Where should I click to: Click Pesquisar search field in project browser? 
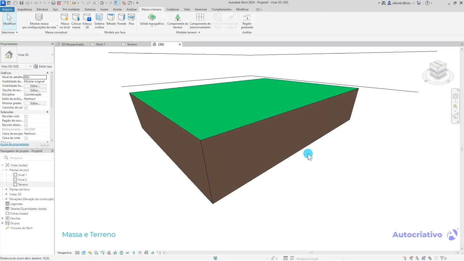point(28,158)
